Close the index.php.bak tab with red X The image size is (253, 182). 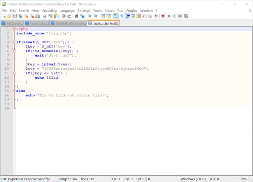tap(117, 23)
